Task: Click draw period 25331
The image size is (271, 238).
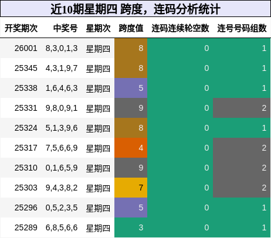Action: (26, 108)
